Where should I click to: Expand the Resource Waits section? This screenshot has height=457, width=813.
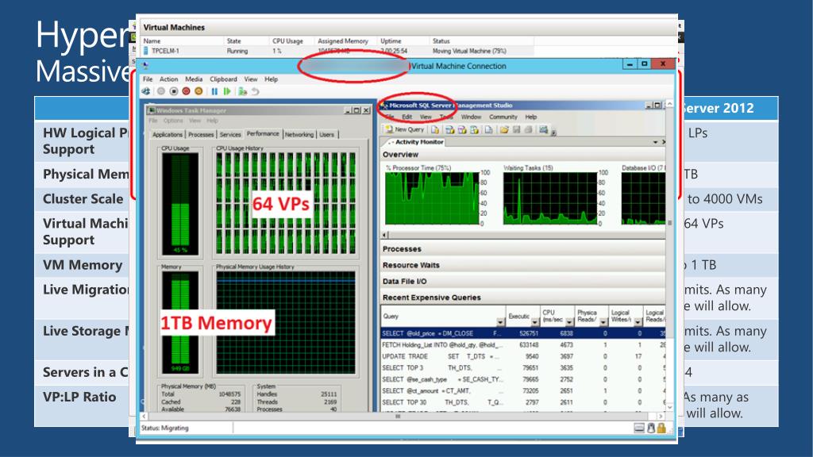pos(522,265)
